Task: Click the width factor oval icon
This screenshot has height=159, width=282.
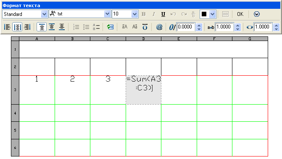Action: pyautogui.click(x=250, y=27)
